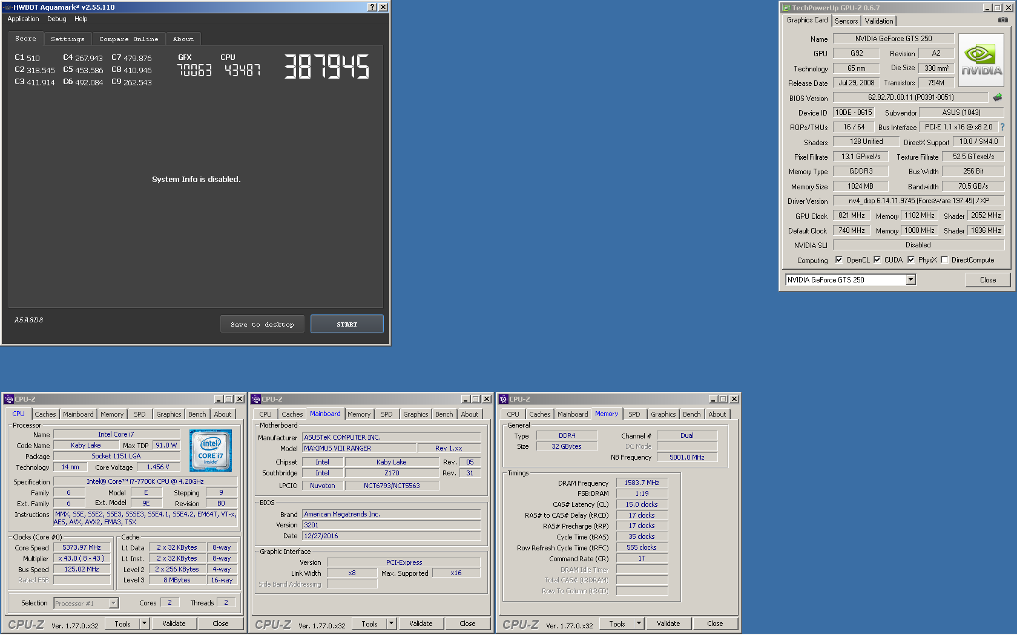Click Close button in CPU-Z Memory window
1017x635 pixels.
click(x=715, y=623)
